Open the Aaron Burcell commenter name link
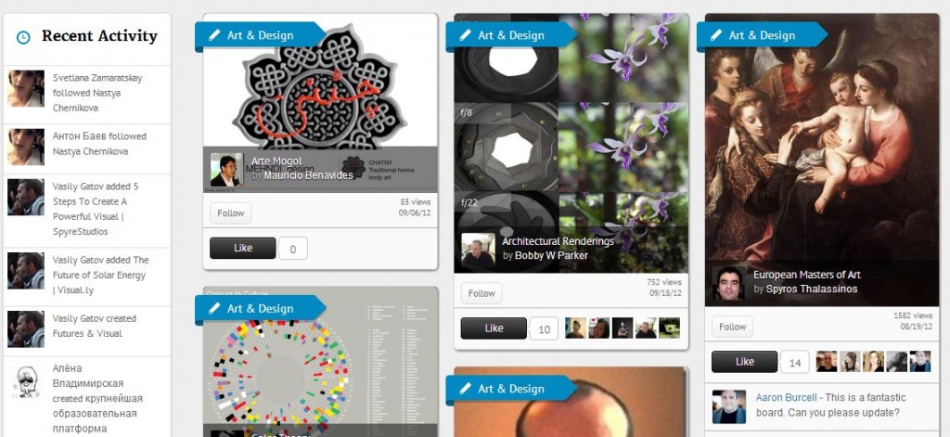The height and width of the screenshot is (437, 950). click(x=785, y=398)
